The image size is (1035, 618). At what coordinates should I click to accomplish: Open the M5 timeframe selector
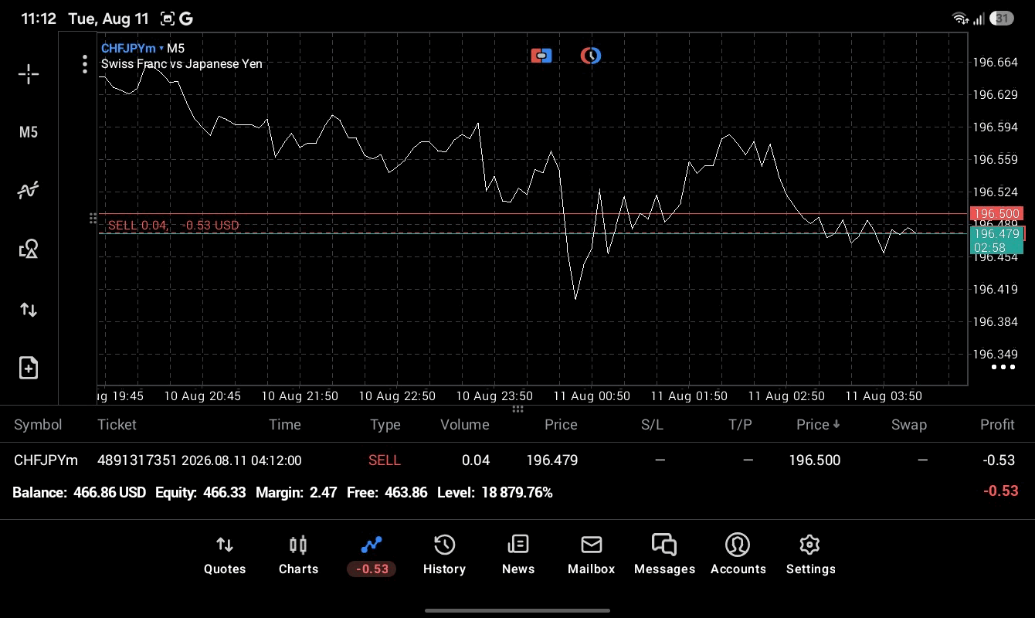click(29, 132)
